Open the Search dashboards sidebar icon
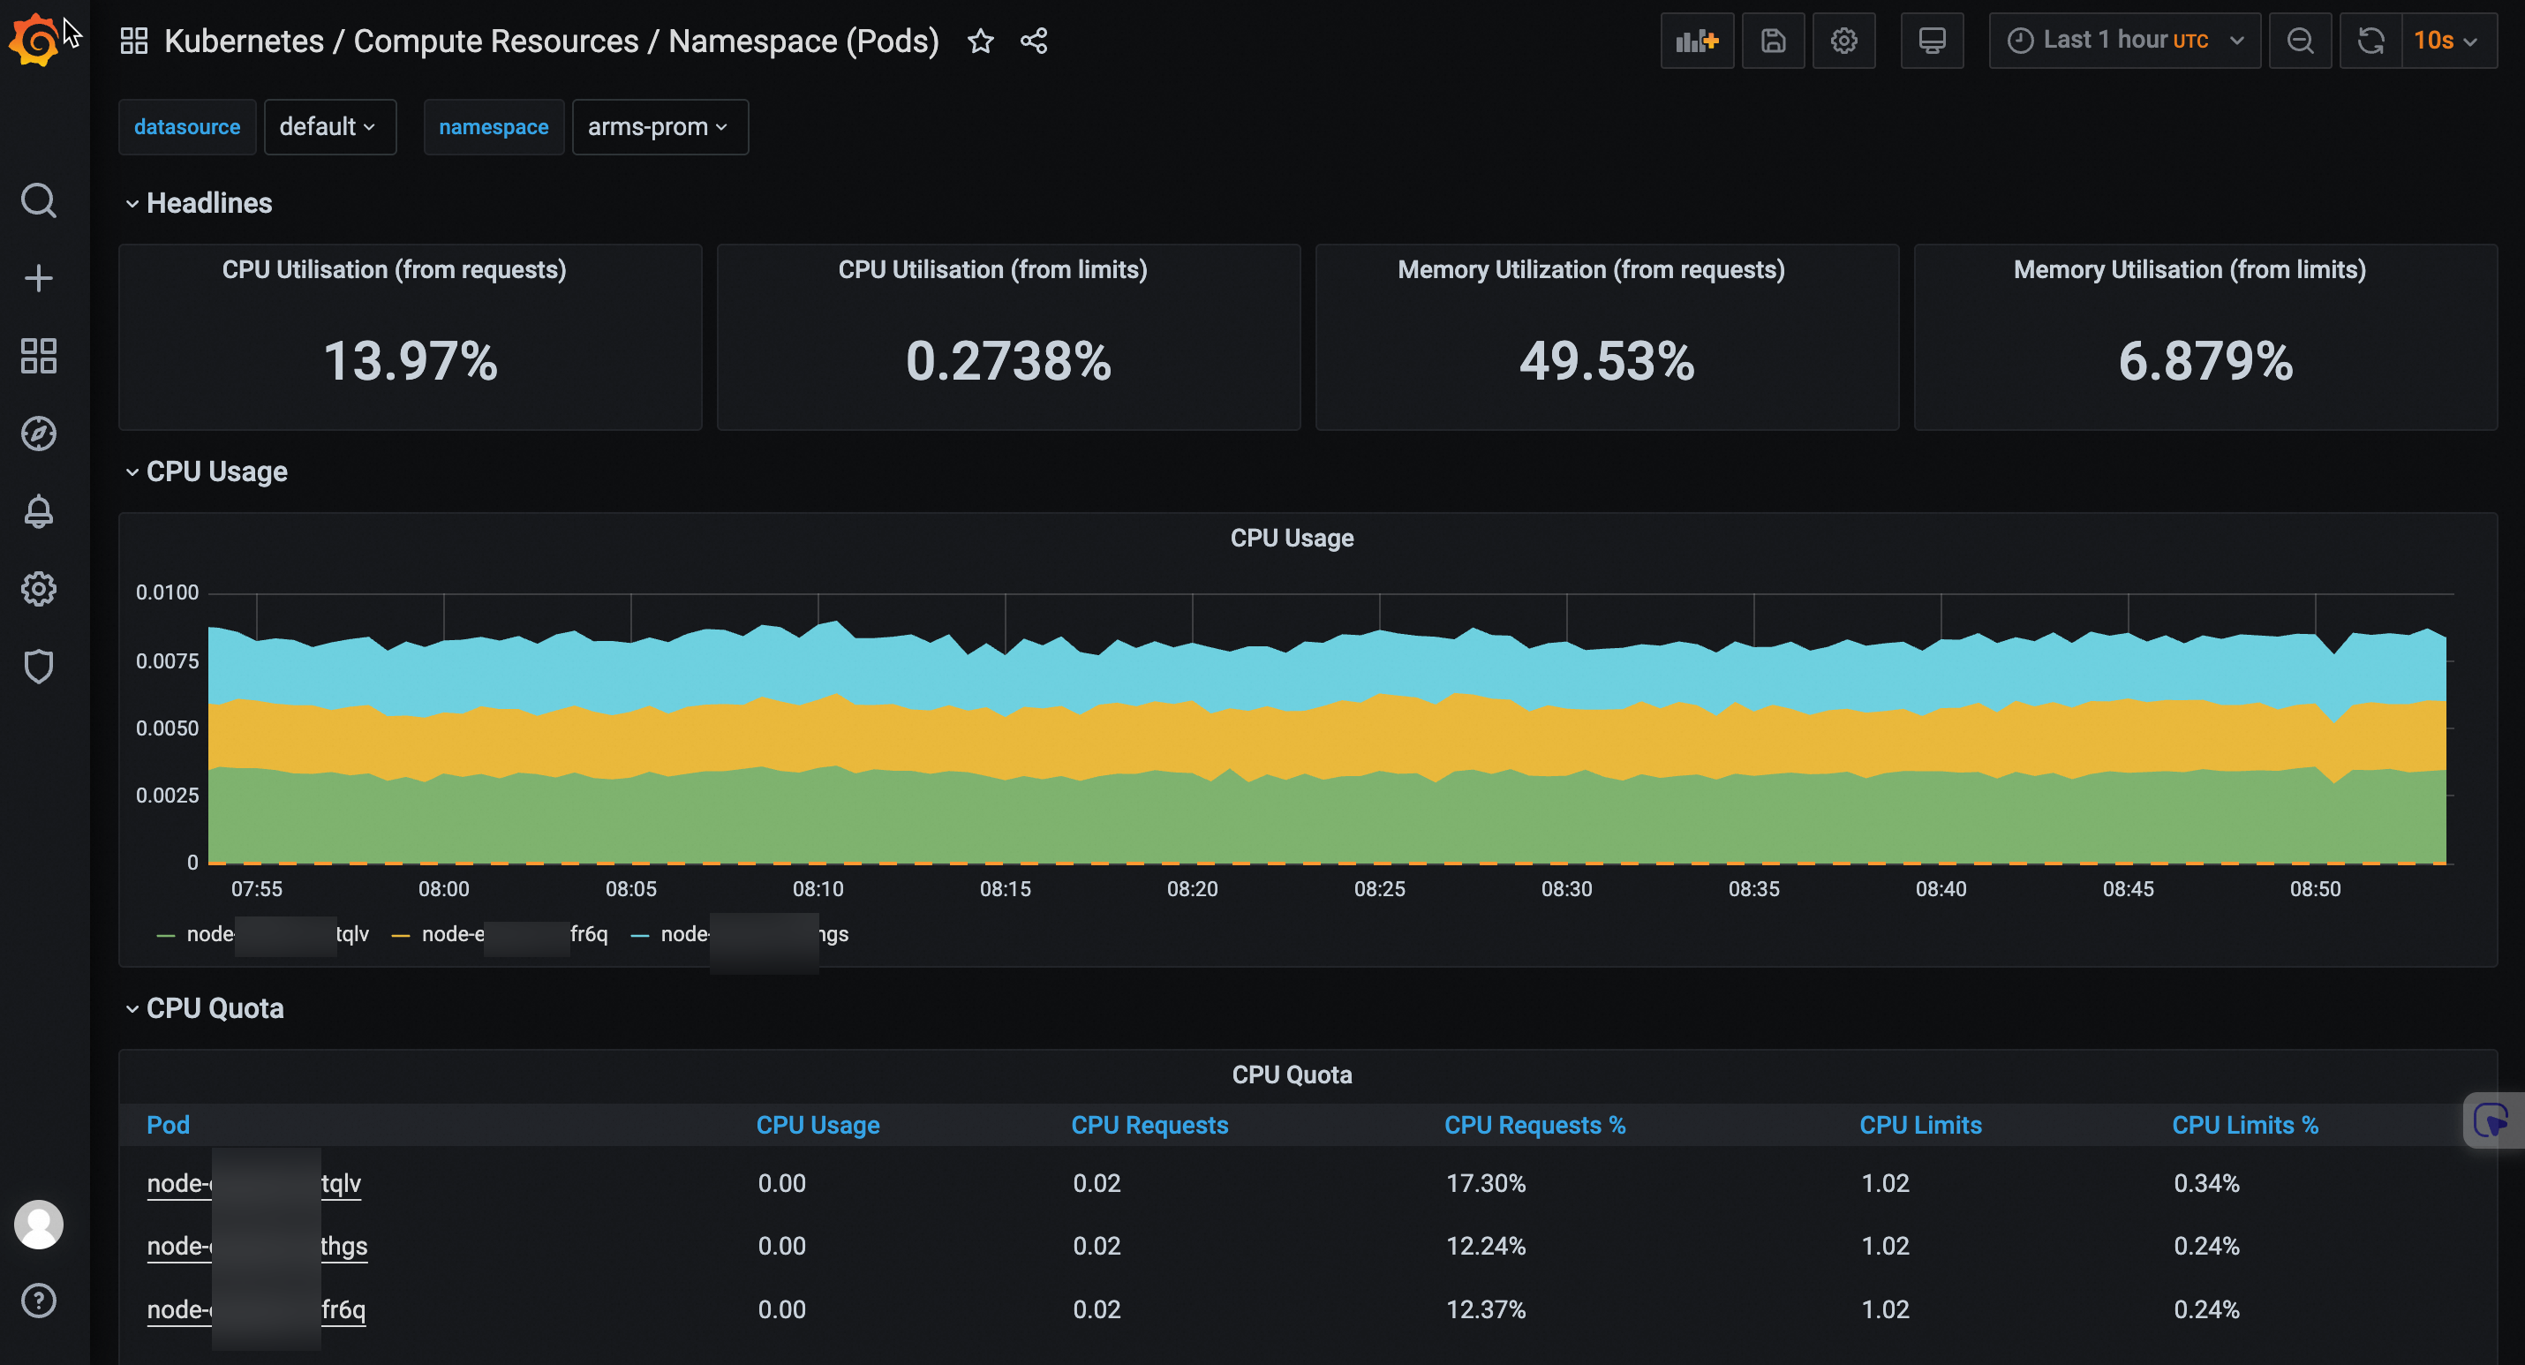Screen dimensions: 2525x1365 pos(38,200)
